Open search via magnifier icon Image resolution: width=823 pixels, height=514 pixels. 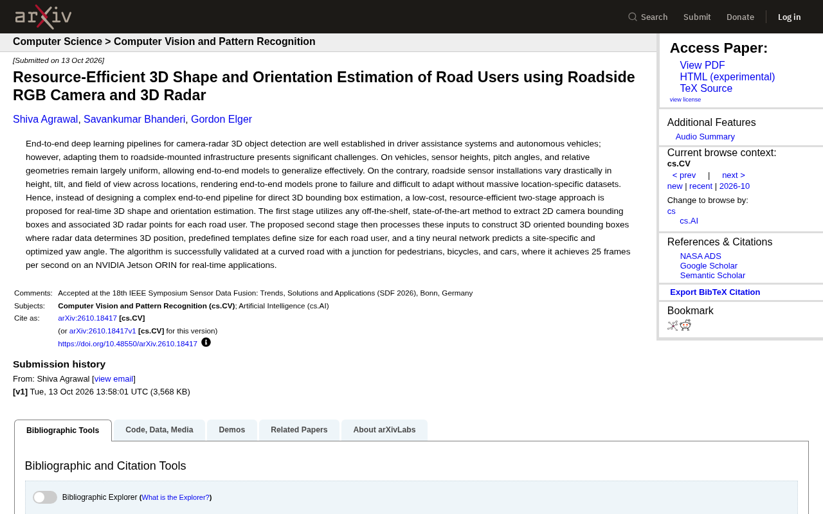pos(633,17)
